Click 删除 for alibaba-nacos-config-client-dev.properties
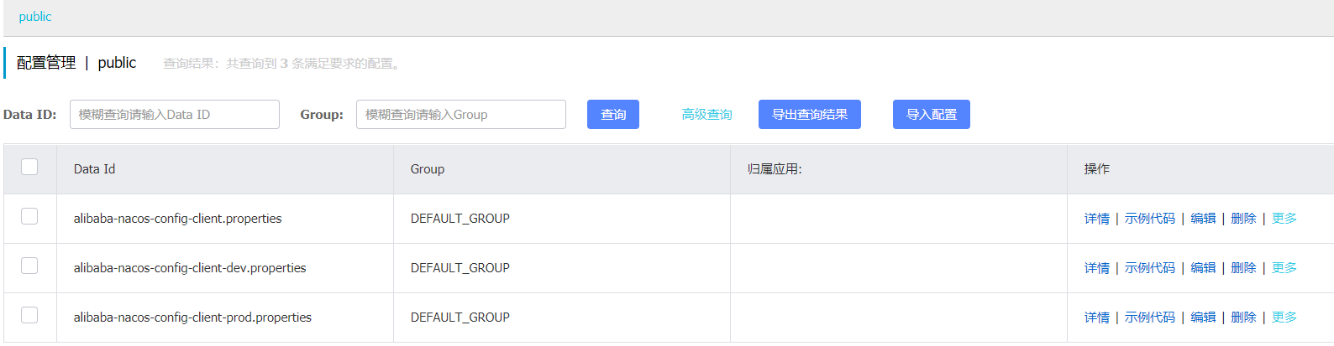Image resolution: width=1334 pixels, height=346 pixels. click(1243, 268)
